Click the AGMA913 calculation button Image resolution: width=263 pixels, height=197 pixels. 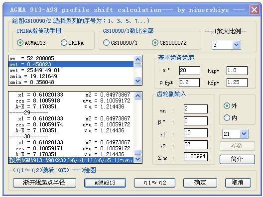click(x=105, y=183)
